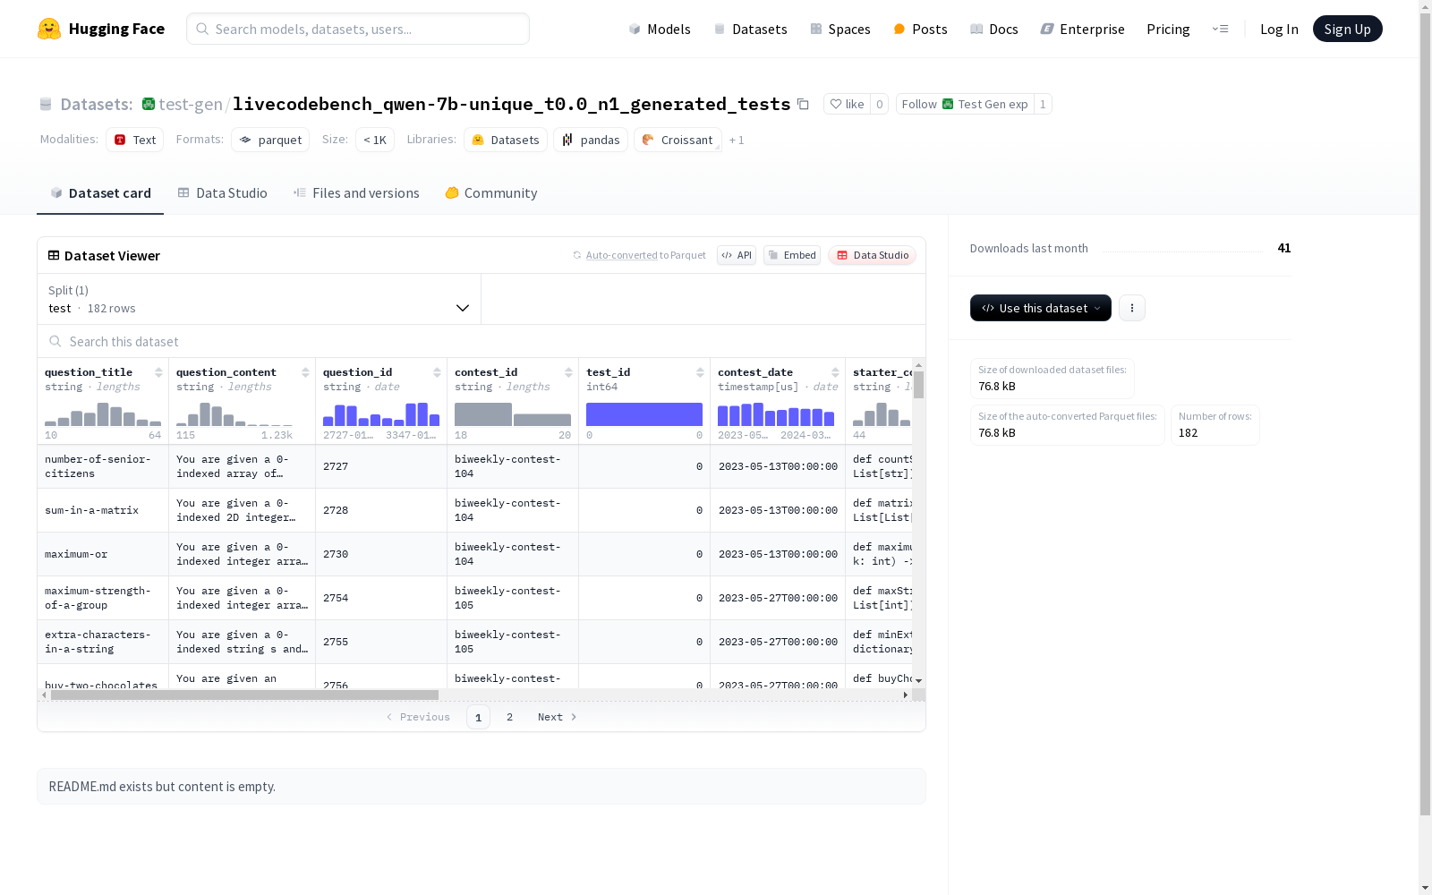Sort by the contest_date column
Image resolution: width=1432 pixels, height=895 pixels.
(835, 372)
